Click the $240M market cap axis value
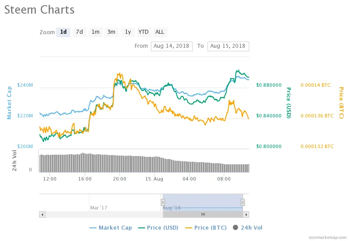351x241 pixels. pyautogui.click(x=25, y=85)
